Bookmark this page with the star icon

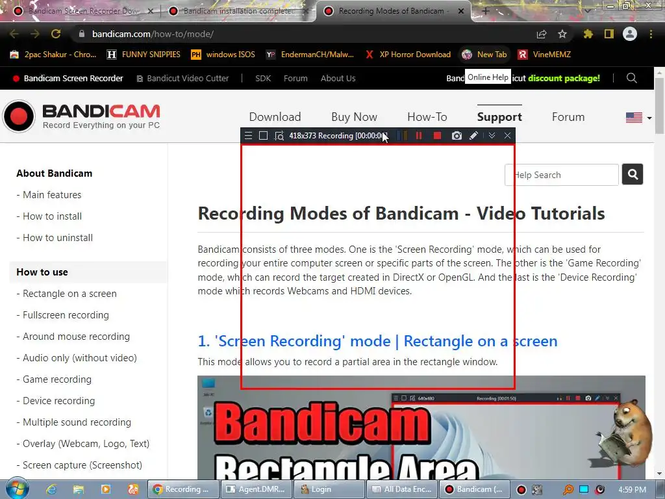pyautogui.click(x=562, y=34)
